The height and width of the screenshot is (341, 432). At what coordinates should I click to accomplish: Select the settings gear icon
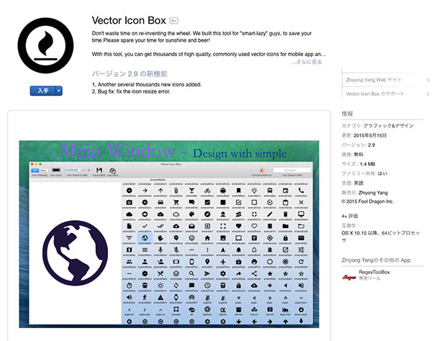coord(223,273)
